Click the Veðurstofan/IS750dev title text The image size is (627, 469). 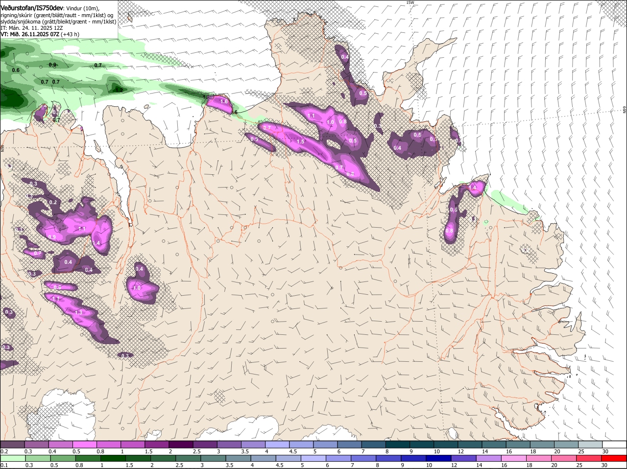point(32,8)
